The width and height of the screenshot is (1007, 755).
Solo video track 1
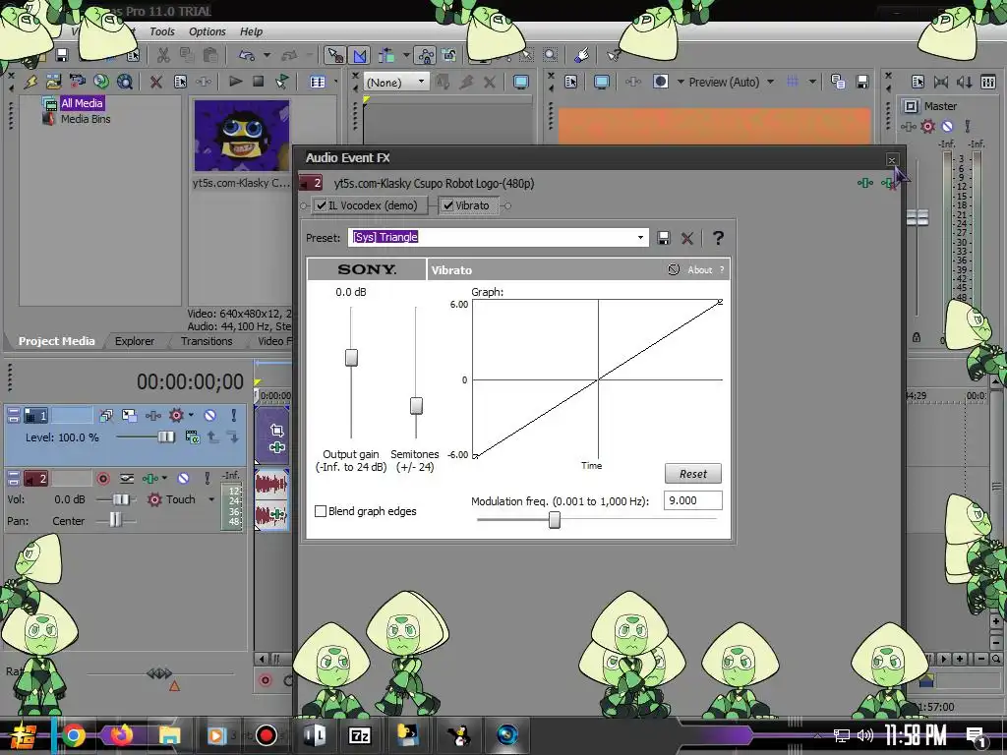[234, 416]
